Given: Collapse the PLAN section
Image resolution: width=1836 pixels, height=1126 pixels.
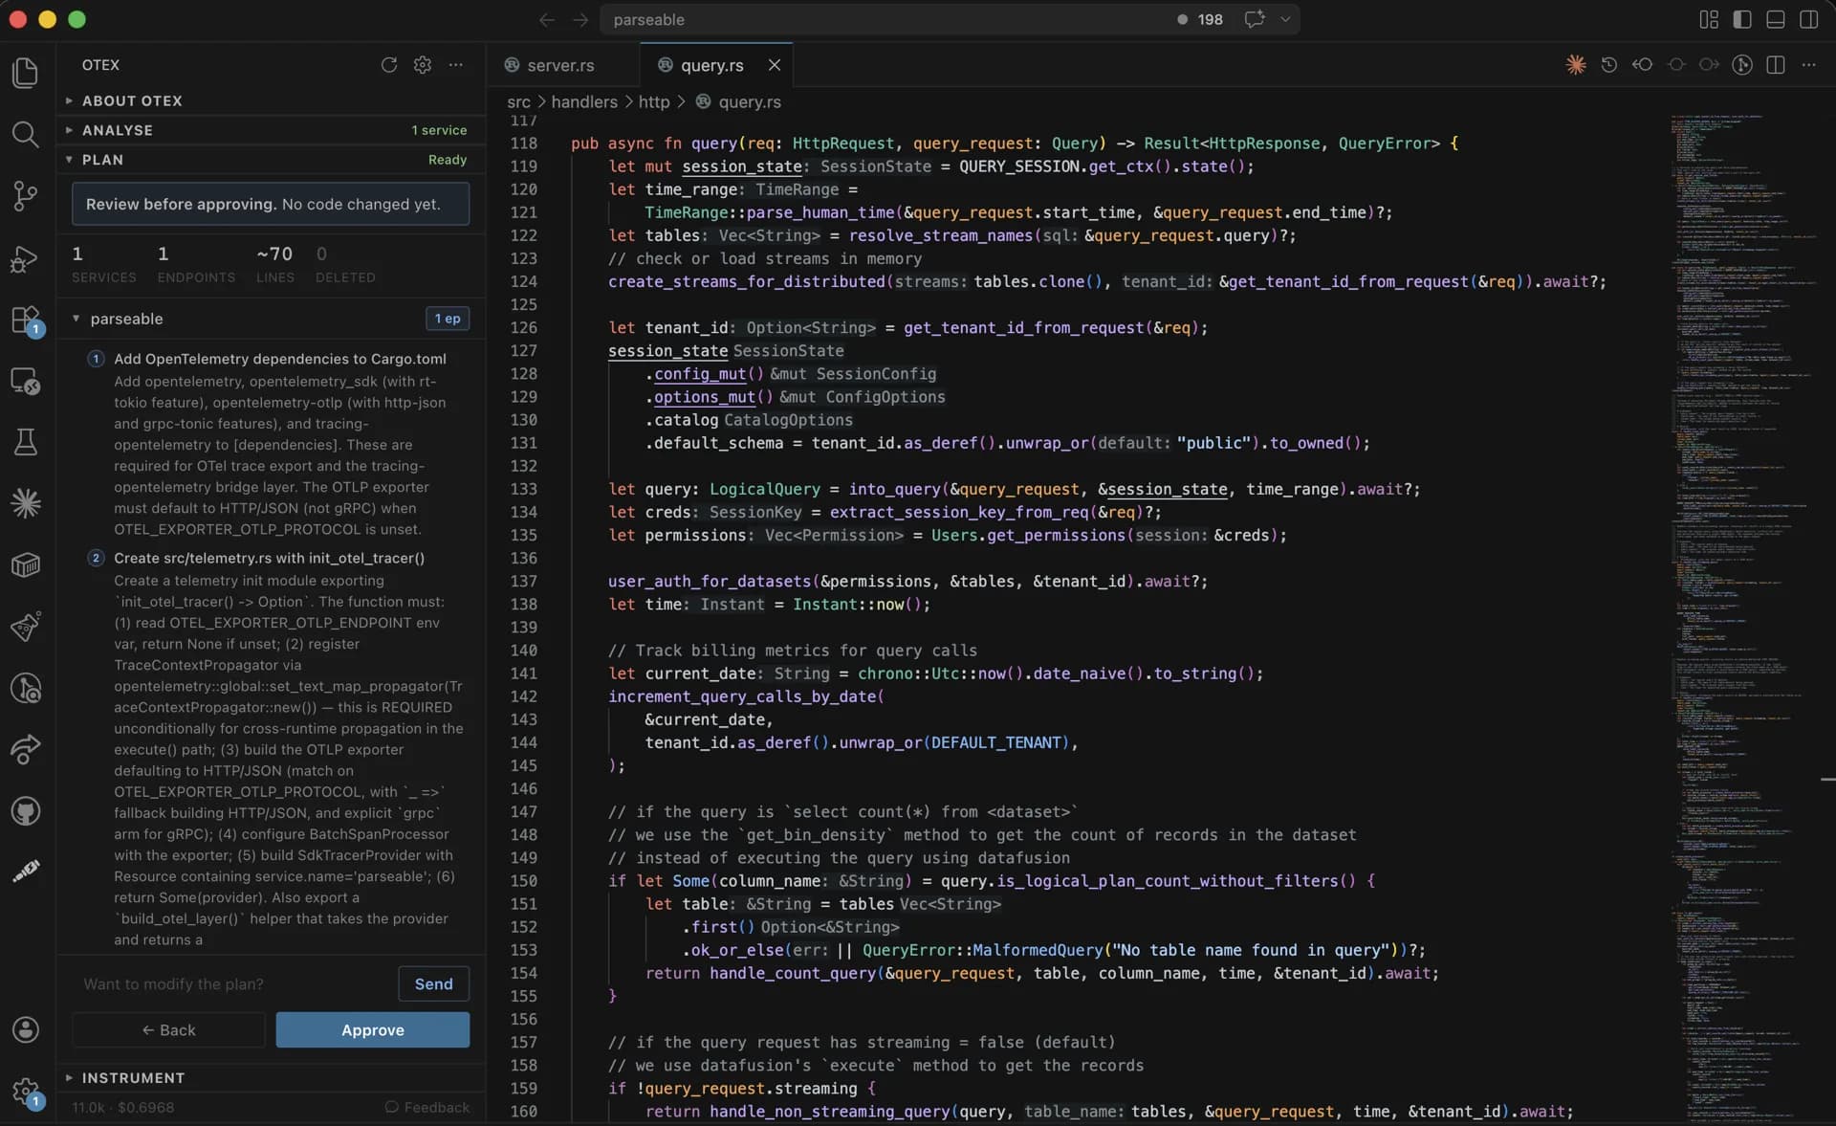Looking at the screenshot, I should tap(102, 160).
